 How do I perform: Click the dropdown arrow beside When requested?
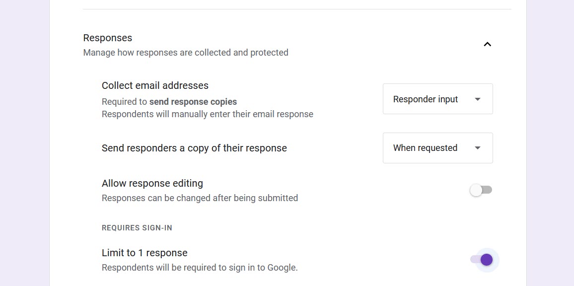(477, 147)
